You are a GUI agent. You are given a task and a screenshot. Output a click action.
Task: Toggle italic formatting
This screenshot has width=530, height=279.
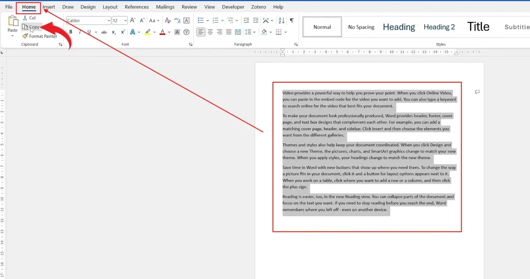pyautogui.click(x=80, y=32)
